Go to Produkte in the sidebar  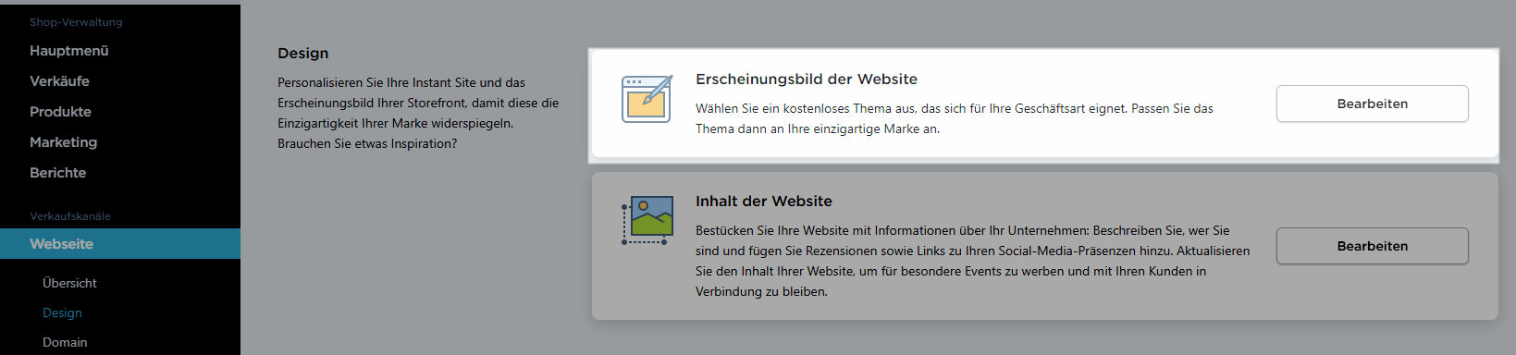[60, 112]
